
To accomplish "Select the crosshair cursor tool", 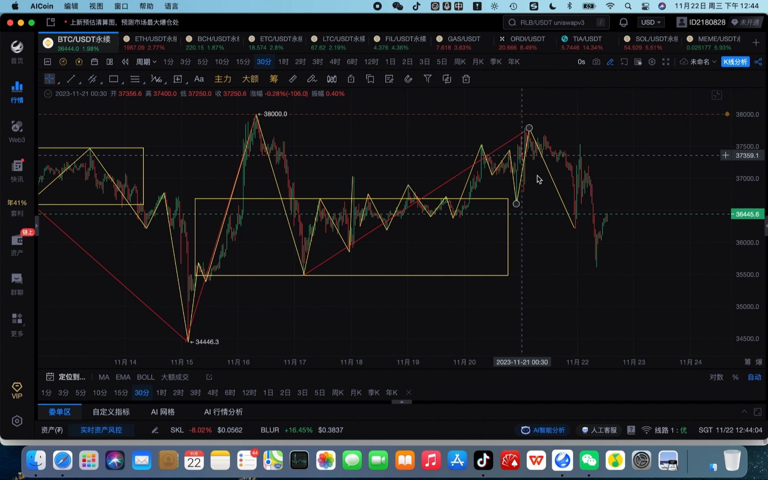I will pos(49,79).
